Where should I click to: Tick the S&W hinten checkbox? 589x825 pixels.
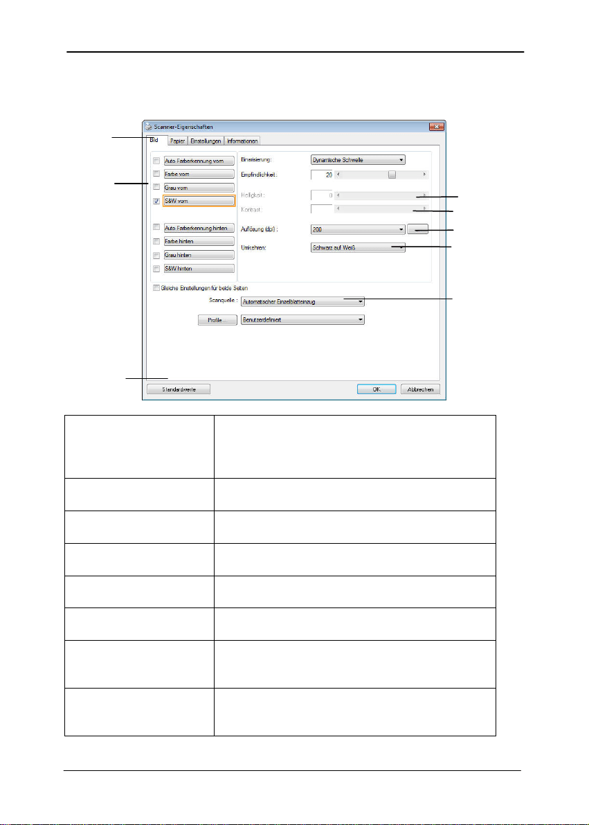point(156,268)
